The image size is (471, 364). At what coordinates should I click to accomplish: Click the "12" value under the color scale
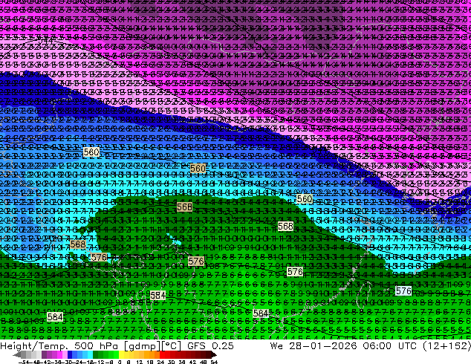click(x=140, y=362)
